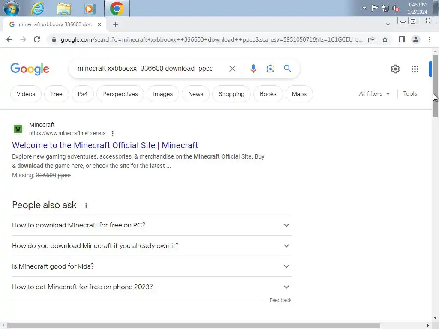The height and width of the screenshot is (329, 439).
Task: Go forward with the forward arrow
Action: point(23,39)
